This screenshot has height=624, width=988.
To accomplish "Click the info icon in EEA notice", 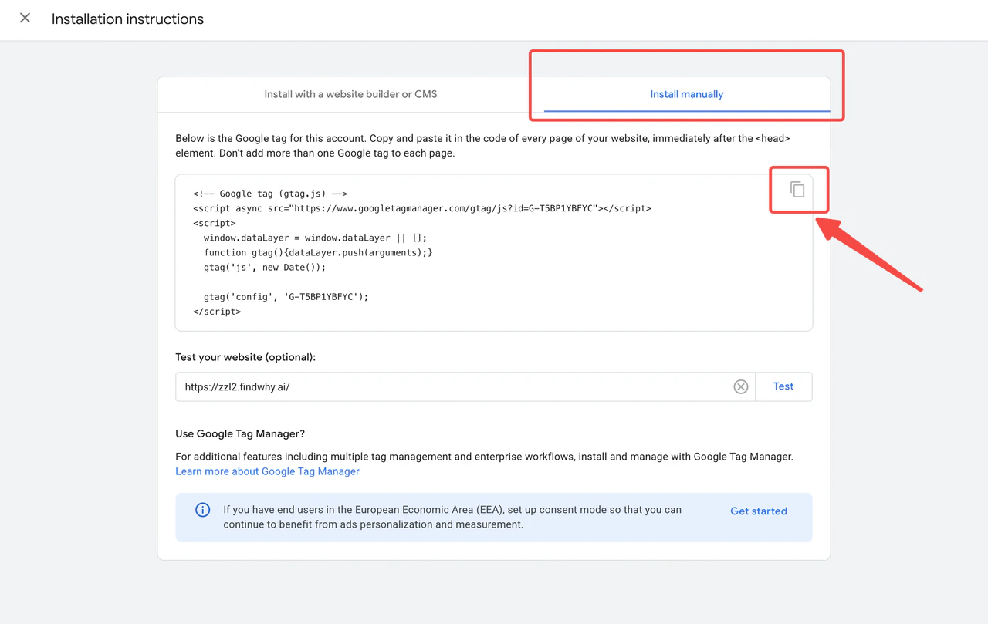I will click(202, 510).
